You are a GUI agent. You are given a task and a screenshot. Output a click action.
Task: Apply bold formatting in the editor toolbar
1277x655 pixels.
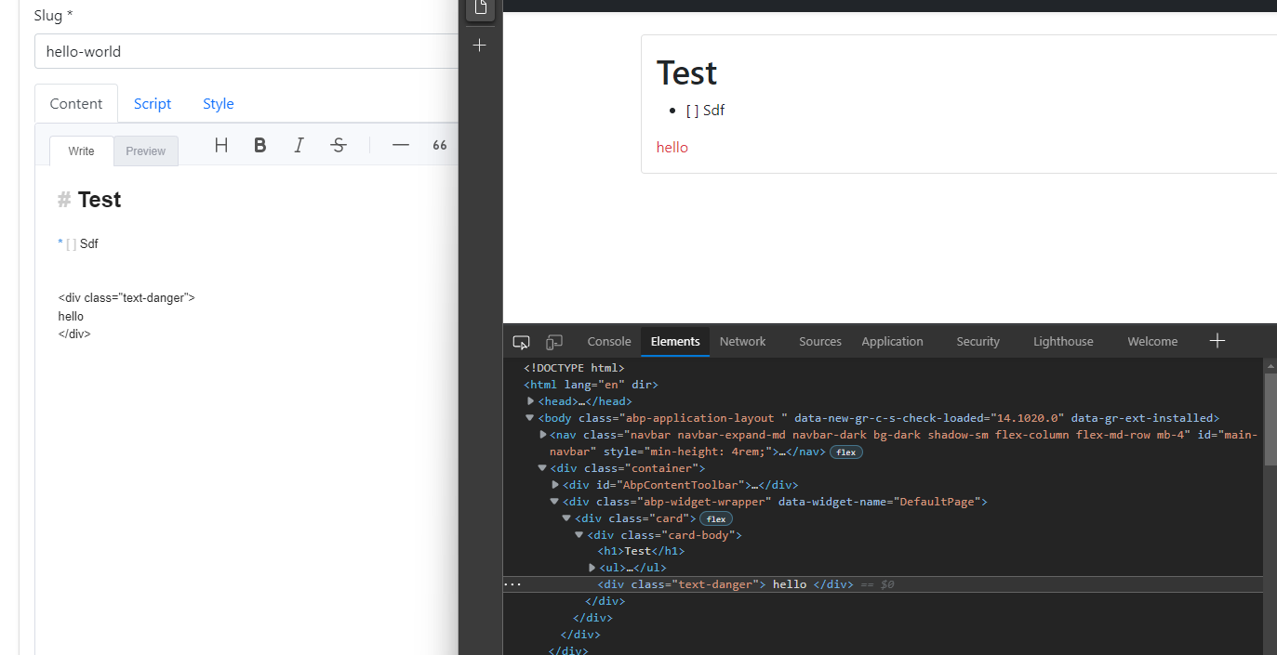[x=259, y=145]
